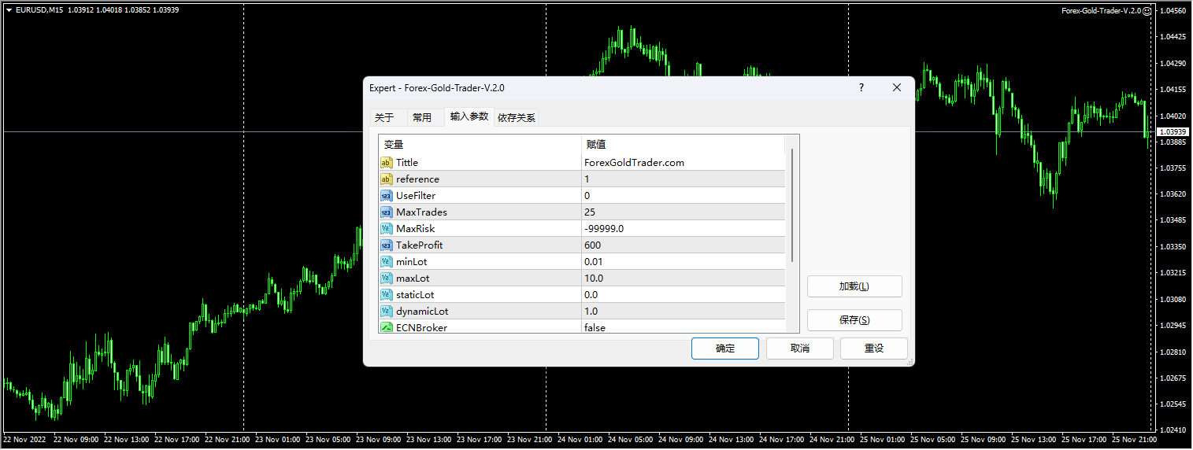Click the minLot variable name

click(x=412, y=262)
